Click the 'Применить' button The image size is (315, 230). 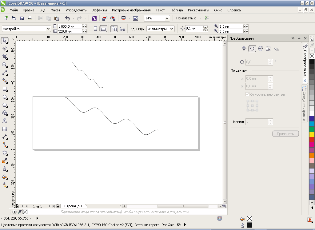tap(285, 134)
